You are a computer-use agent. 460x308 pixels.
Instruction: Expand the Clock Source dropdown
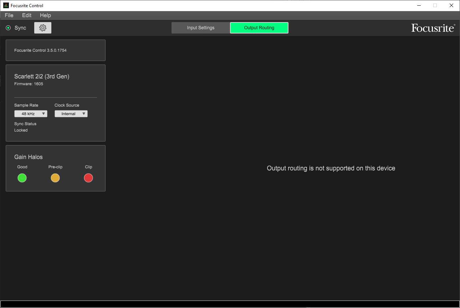pos(71,114)
